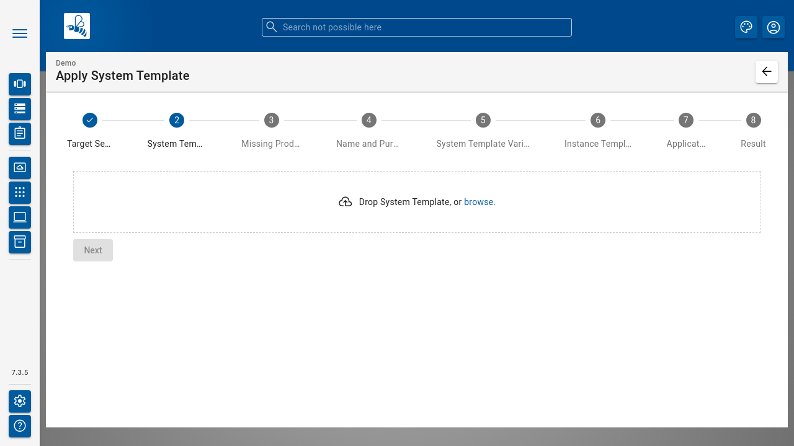Image resolution: width=794 pixels, height=446 pixels.
Task: Select step 3 Missing Products
Action: coord(271,131)
